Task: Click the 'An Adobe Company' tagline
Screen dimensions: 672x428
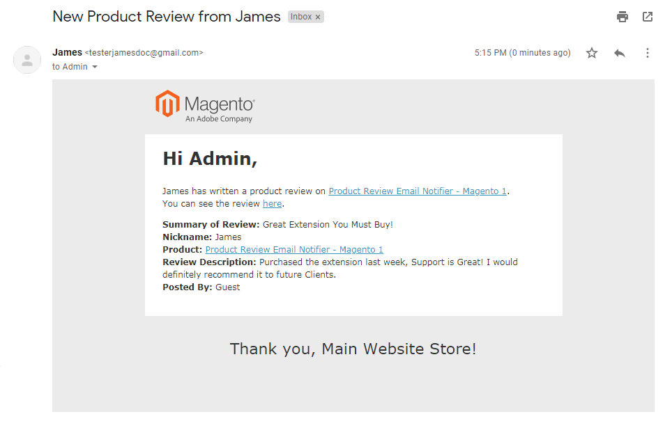Action: (219, 119)
